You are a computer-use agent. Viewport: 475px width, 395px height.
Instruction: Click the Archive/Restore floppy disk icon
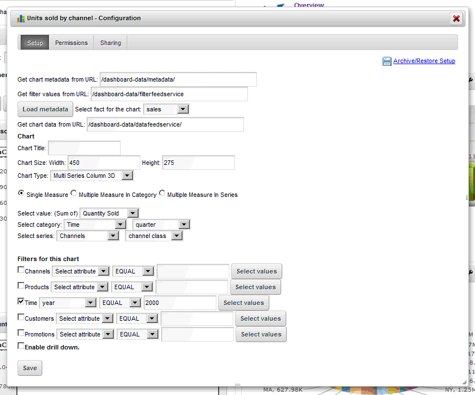pos(387,61)
